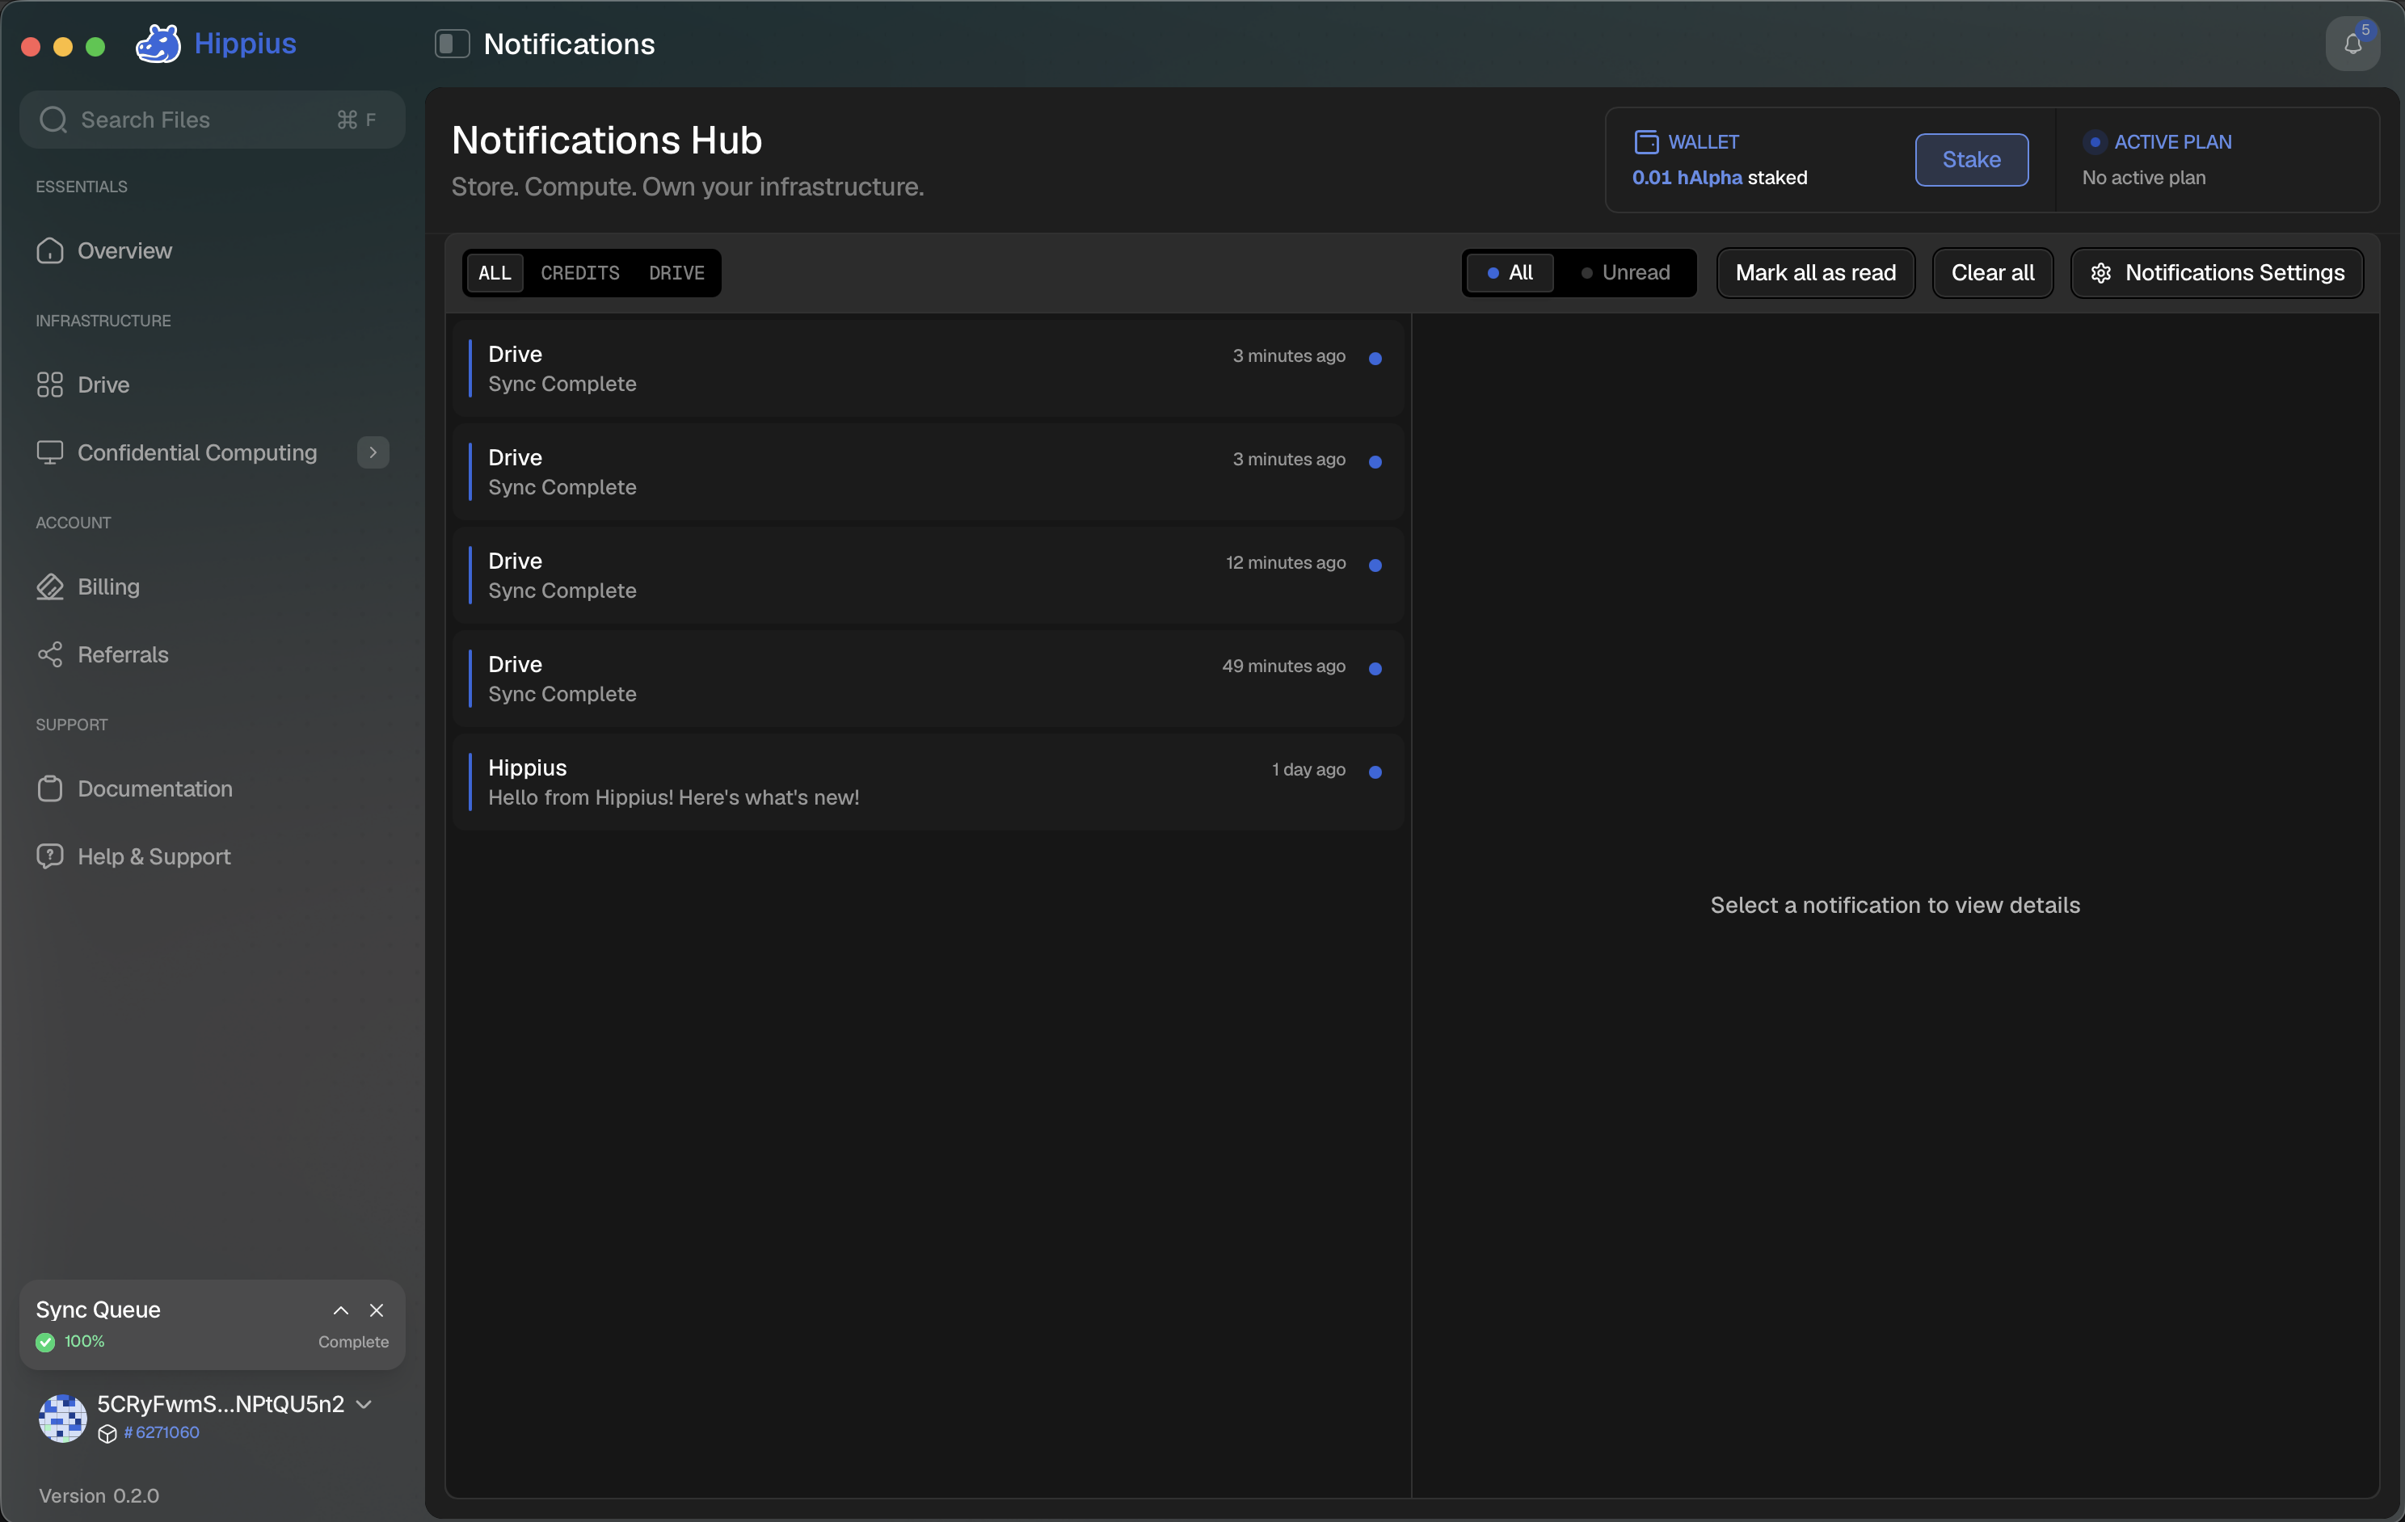
Task: Click the Billing icon in sidebar
Action: point(50,587)
